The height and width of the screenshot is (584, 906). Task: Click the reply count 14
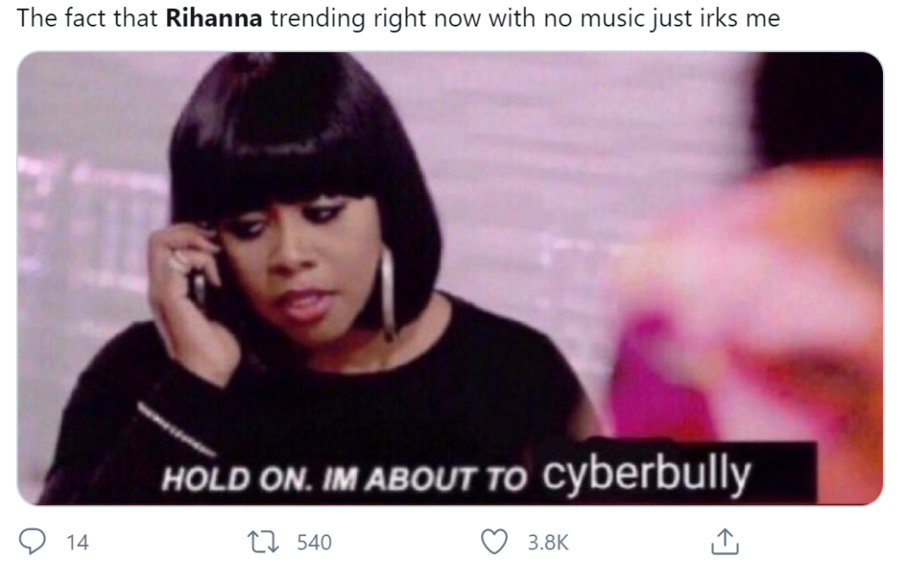tap(78, 542)
